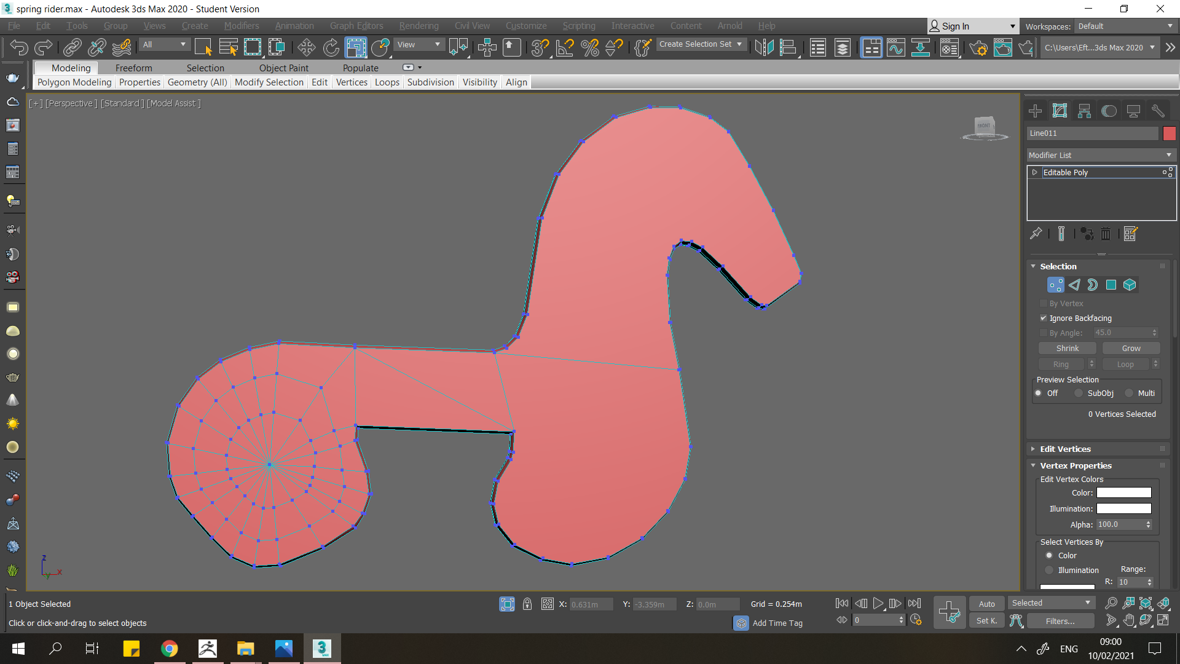1180x664 pixels.
Task: Select Element sub-object level icon
Action: (1130, 285)
